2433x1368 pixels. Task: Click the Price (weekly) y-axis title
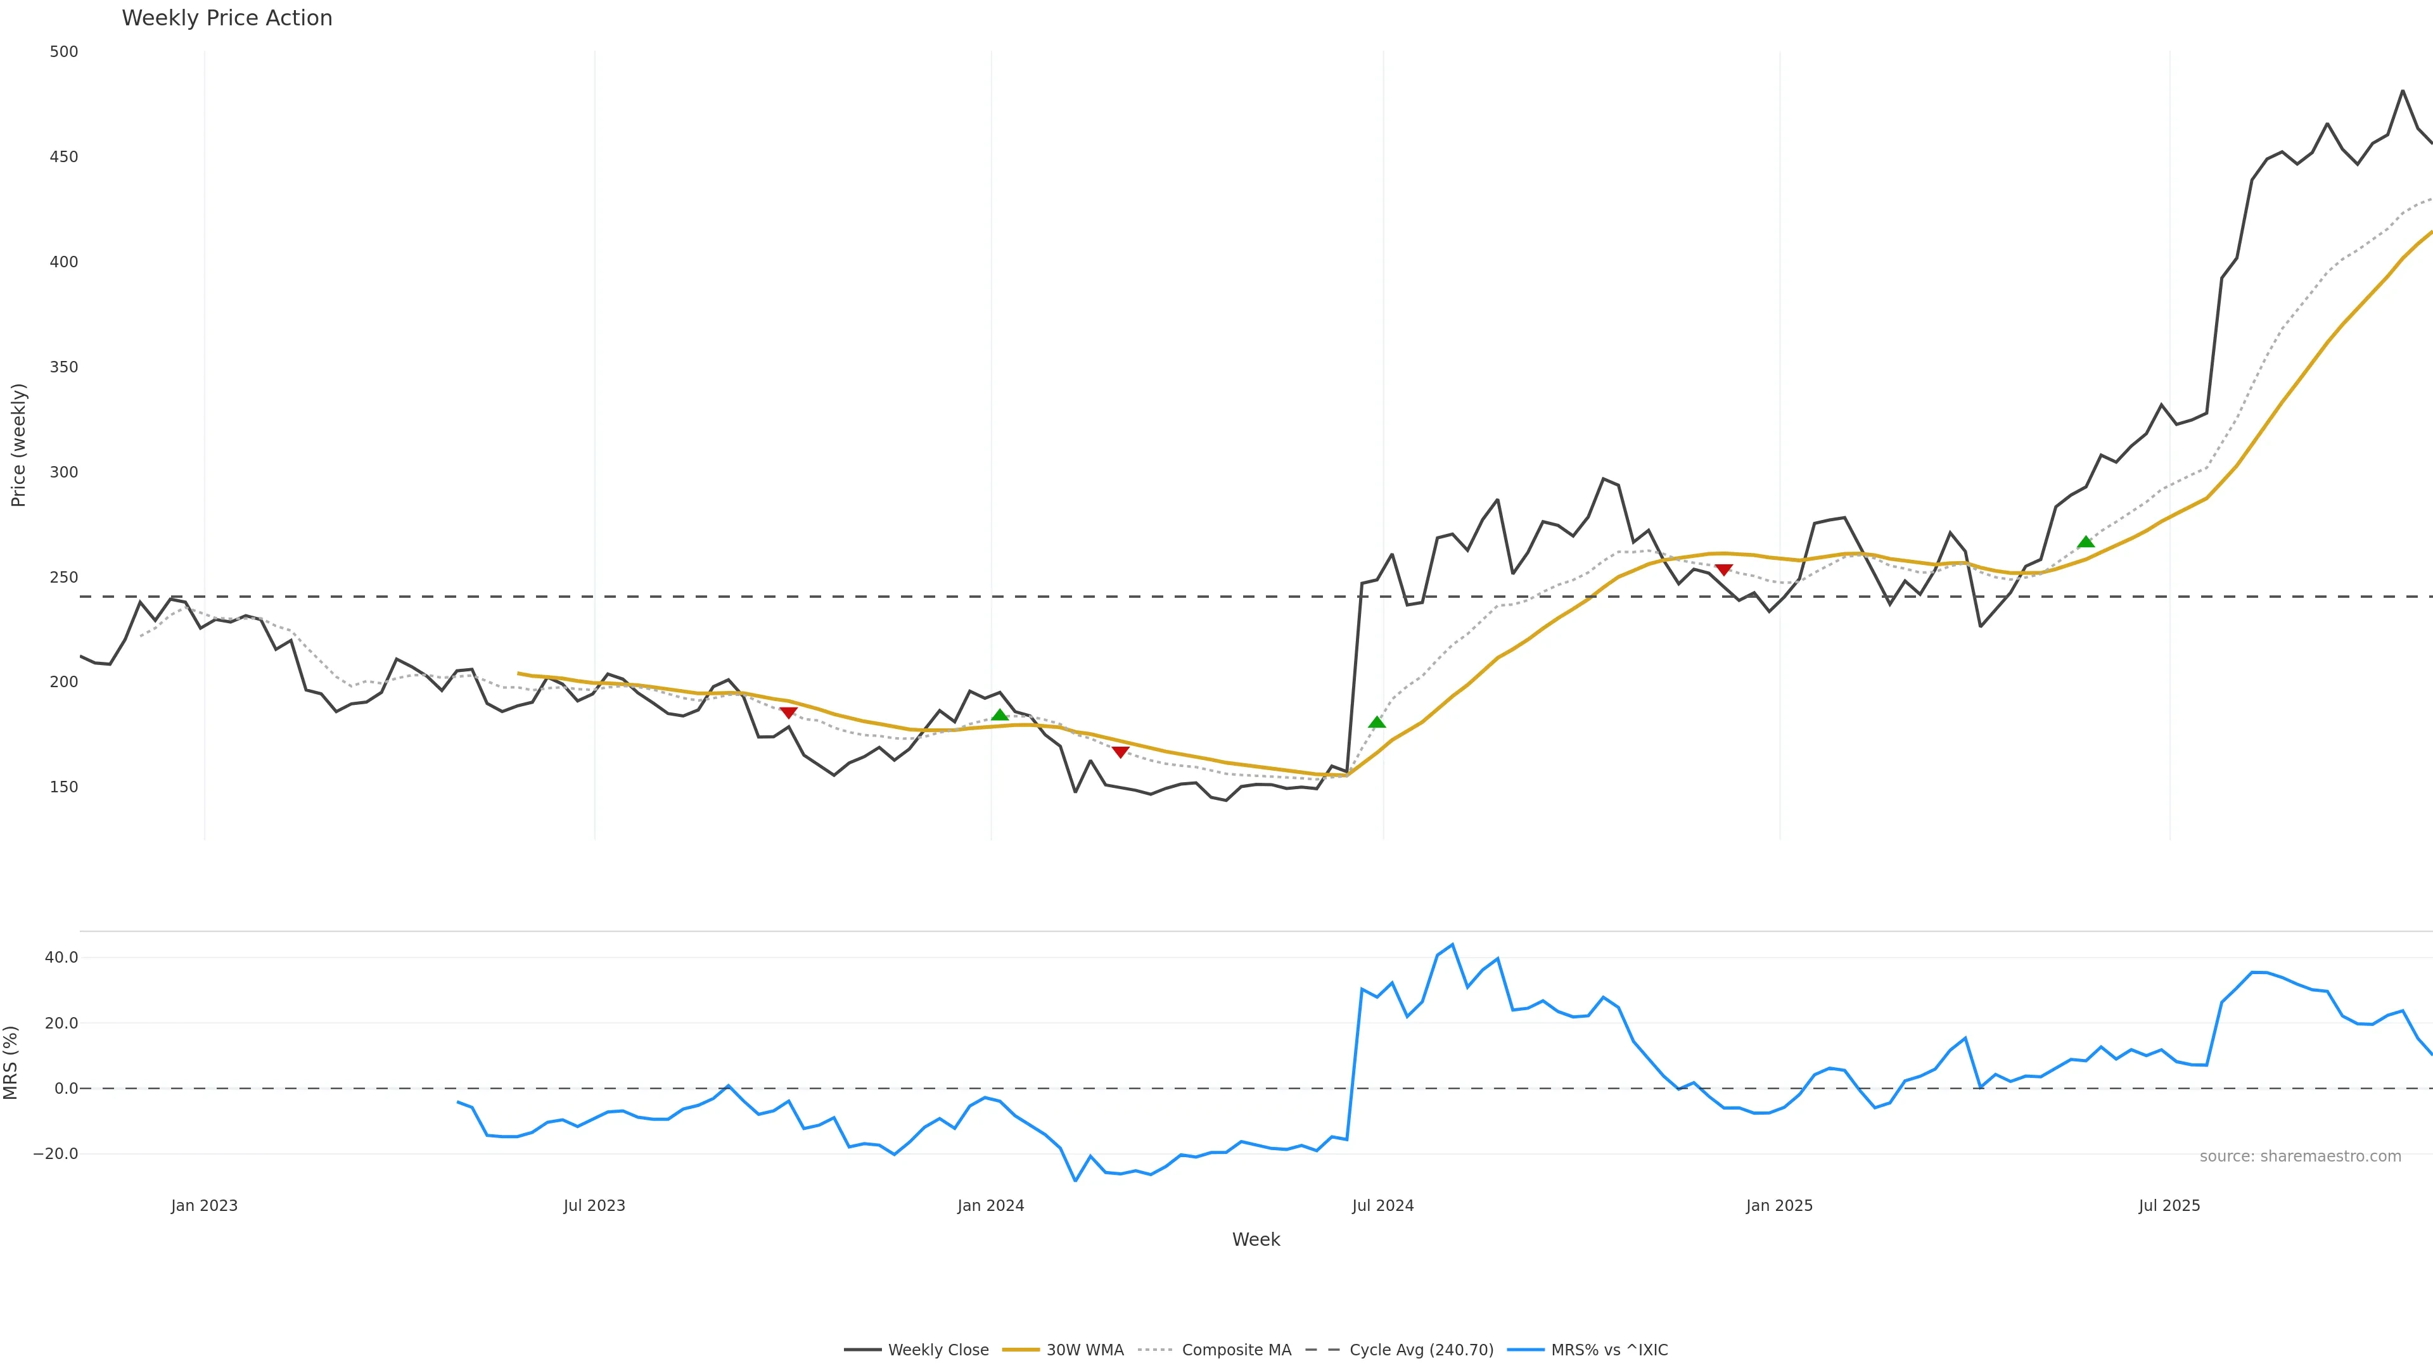click(18, 445)
